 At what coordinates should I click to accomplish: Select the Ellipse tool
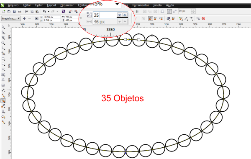coord(3,64)
